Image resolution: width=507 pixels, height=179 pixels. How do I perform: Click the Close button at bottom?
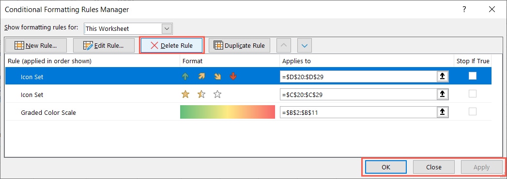coord(433,167)
